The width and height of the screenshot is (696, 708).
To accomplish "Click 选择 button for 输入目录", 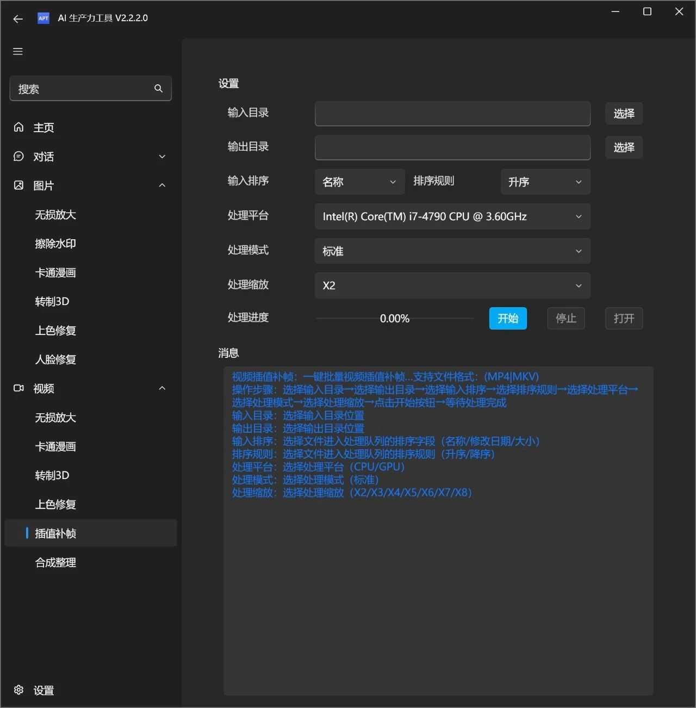I will click(624, 114).
